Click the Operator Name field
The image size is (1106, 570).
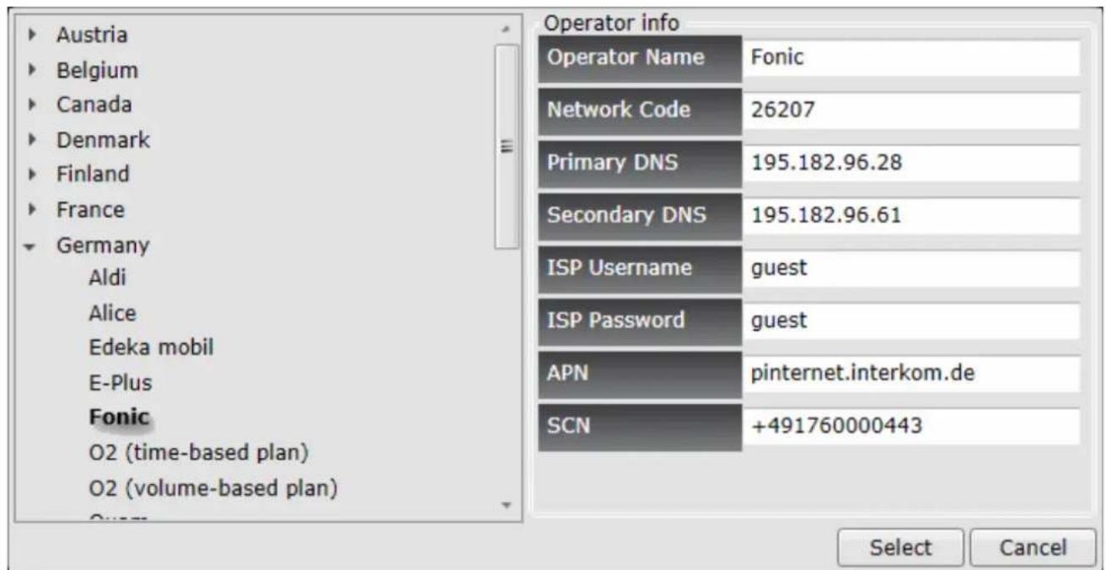coord(910,60)
